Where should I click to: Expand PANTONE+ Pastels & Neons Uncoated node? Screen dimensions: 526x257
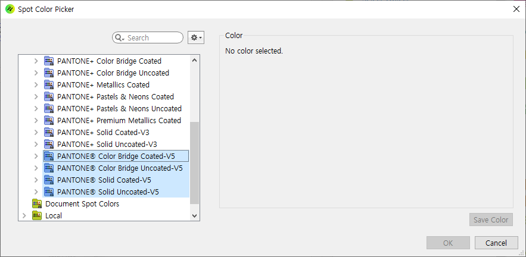tap(36, 108)
